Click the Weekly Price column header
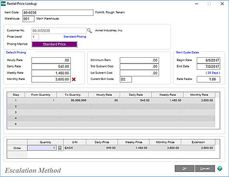Screen dimensions: 229x177 click(x=134, y=142)
